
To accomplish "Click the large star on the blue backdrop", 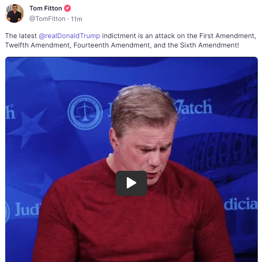I will click(28, 127).
